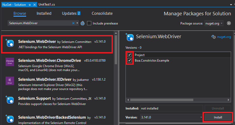
Task: Click the project list horizontal scrollbar thumb
Action: [162, 100]
